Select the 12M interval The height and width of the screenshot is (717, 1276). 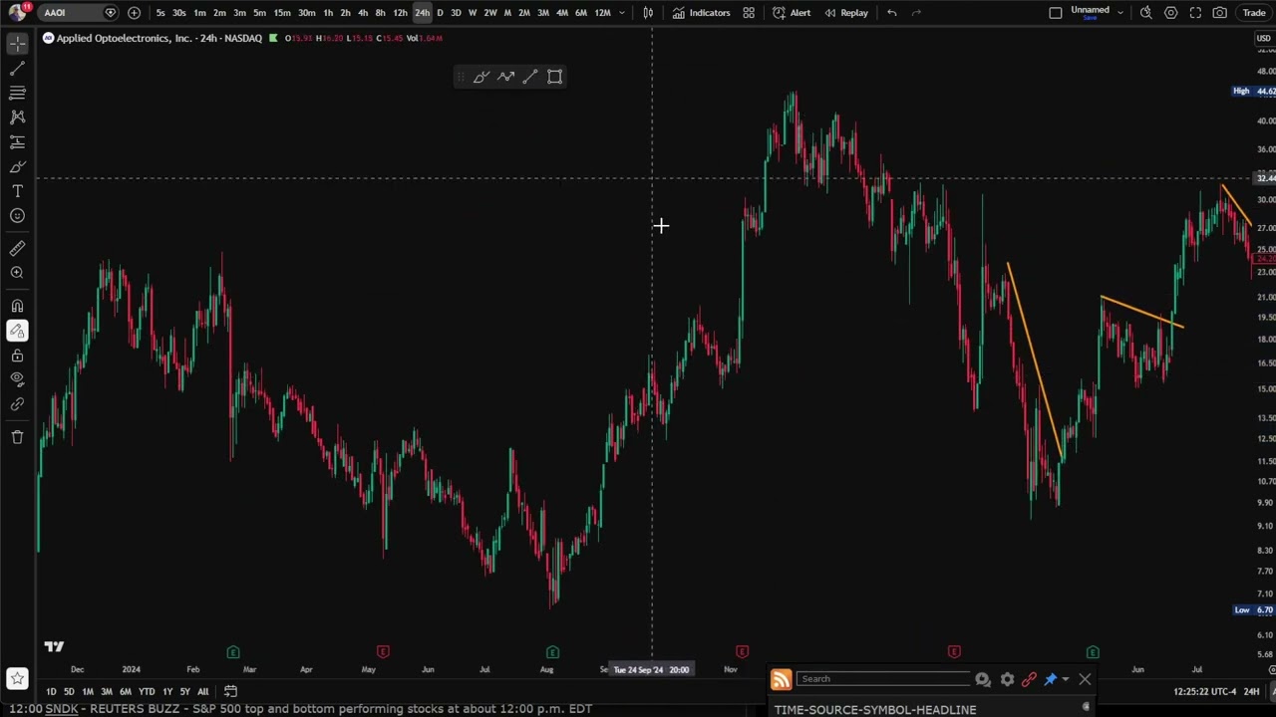click(602, 13)
